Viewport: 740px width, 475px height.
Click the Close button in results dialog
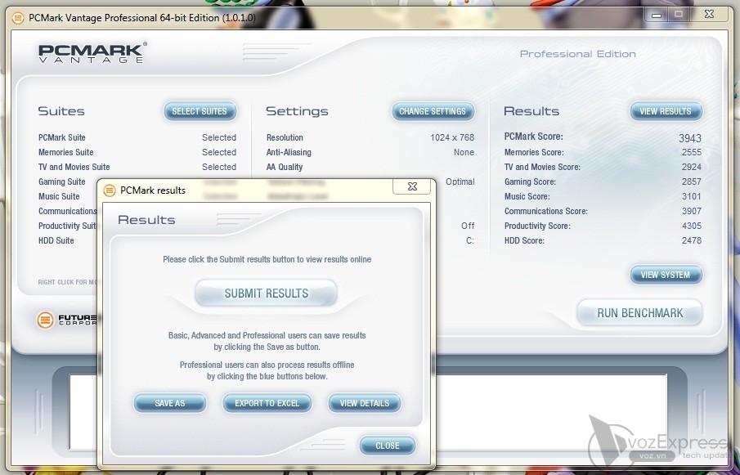tap(388, 446)
